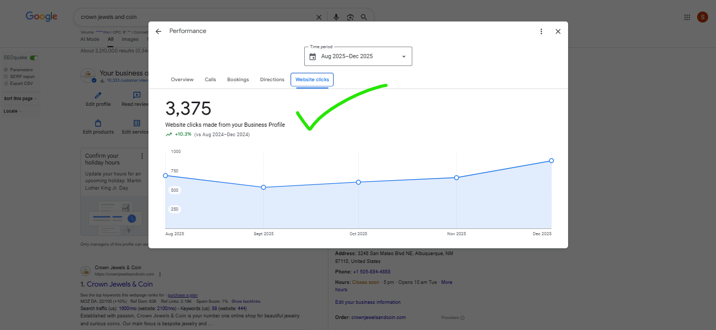This screenshot has height=330, width=716.
Task: Click the Edit products bag icon
Action: [x=98, y=123]
